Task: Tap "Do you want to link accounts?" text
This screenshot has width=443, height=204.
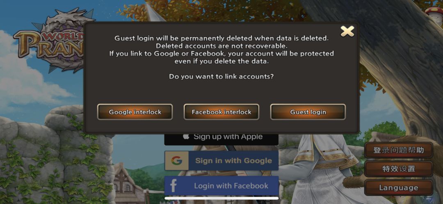Action: pos(221,76)
